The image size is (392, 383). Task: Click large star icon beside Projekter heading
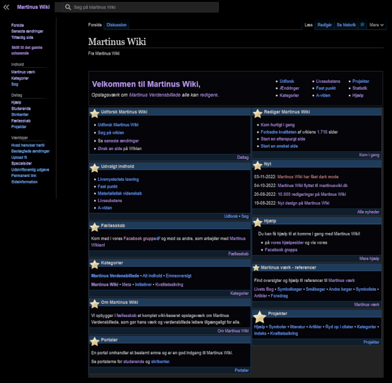click(260, 317)
